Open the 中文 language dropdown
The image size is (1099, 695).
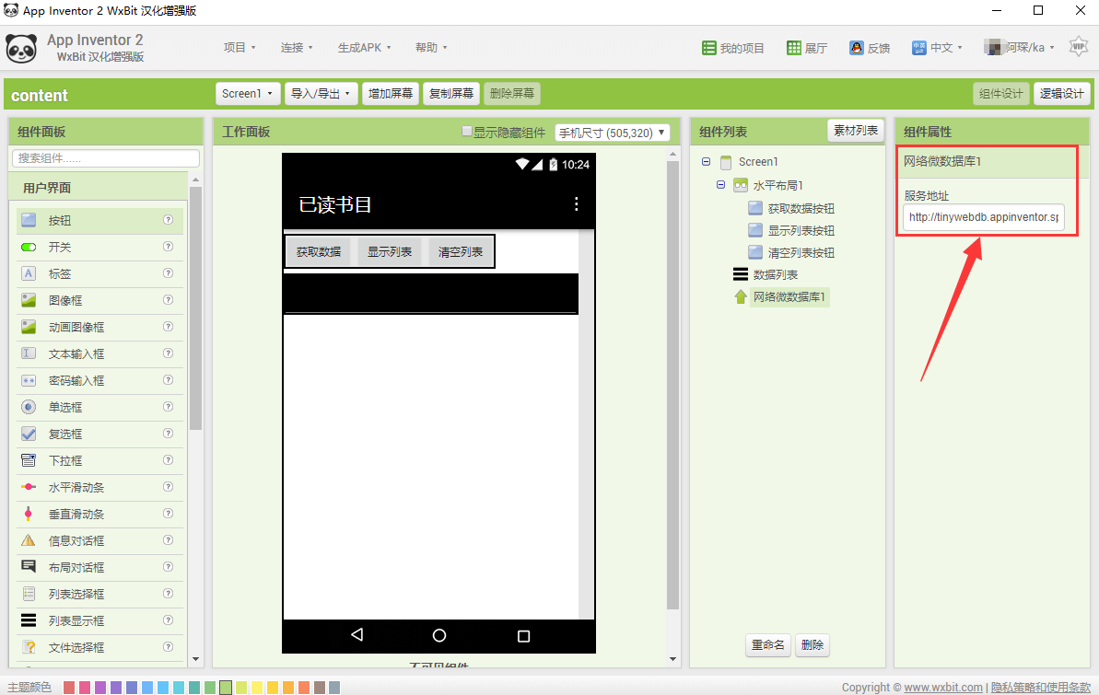tap(937, 48)
